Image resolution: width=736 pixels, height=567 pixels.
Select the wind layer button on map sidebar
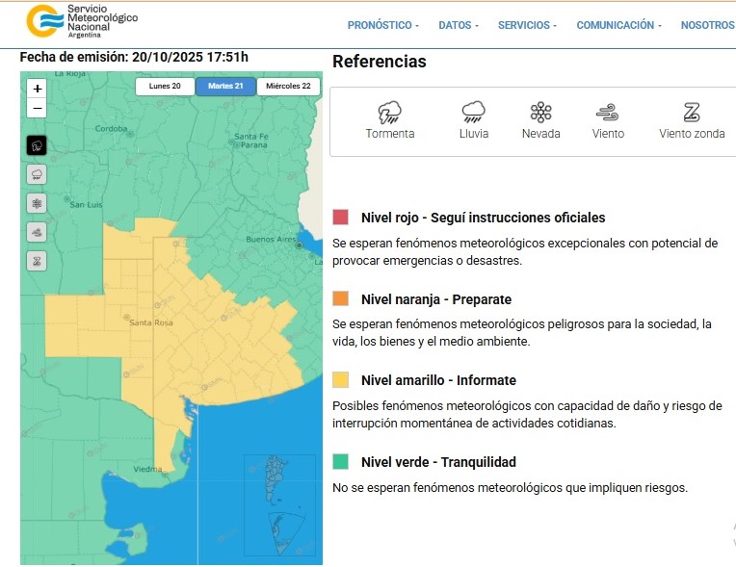click(x=37, y=232)
